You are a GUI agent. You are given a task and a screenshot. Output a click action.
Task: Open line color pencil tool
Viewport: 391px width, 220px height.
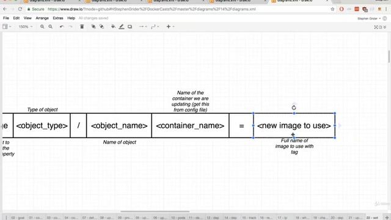coord(122,26)
